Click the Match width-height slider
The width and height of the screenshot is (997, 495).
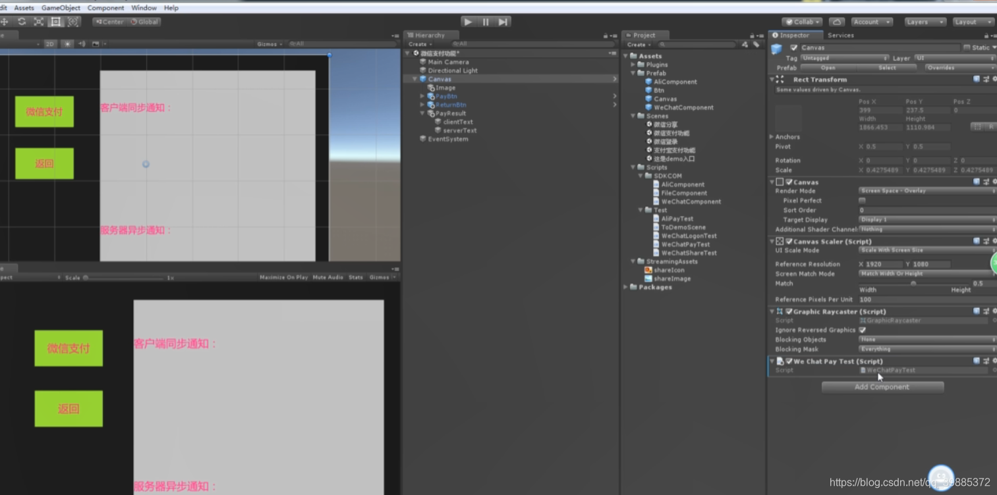point(913,283)
